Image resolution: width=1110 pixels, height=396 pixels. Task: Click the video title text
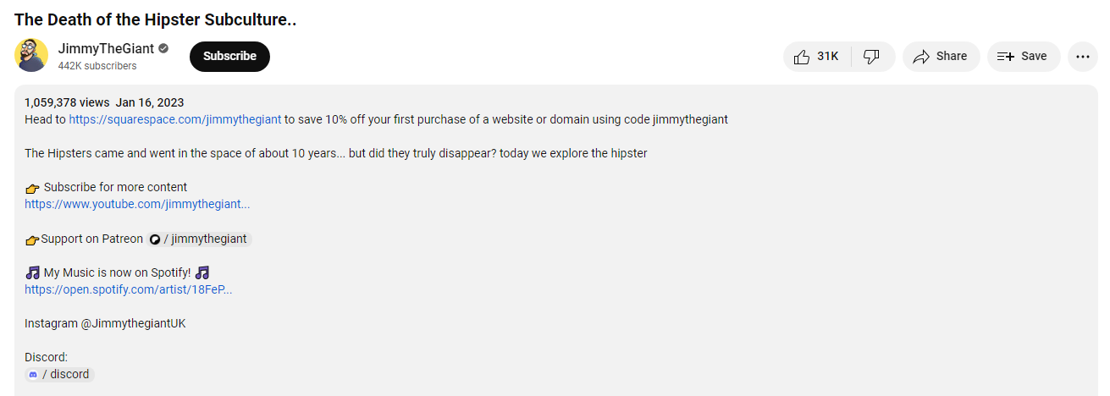tap(155, 19)
